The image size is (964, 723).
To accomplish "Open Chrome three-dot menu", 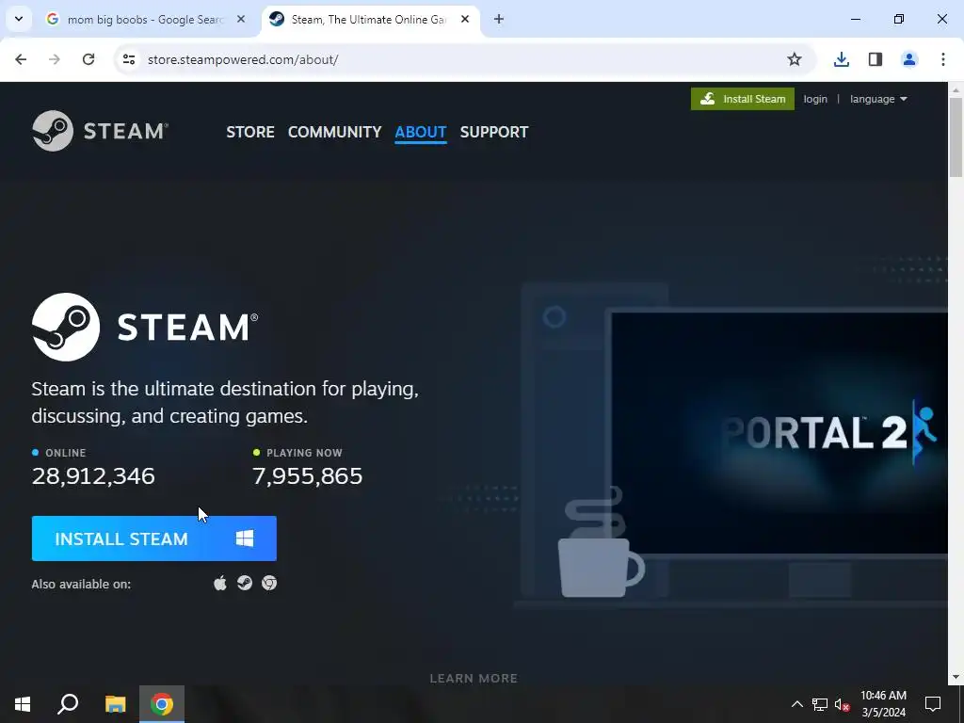I will point(943,59).
